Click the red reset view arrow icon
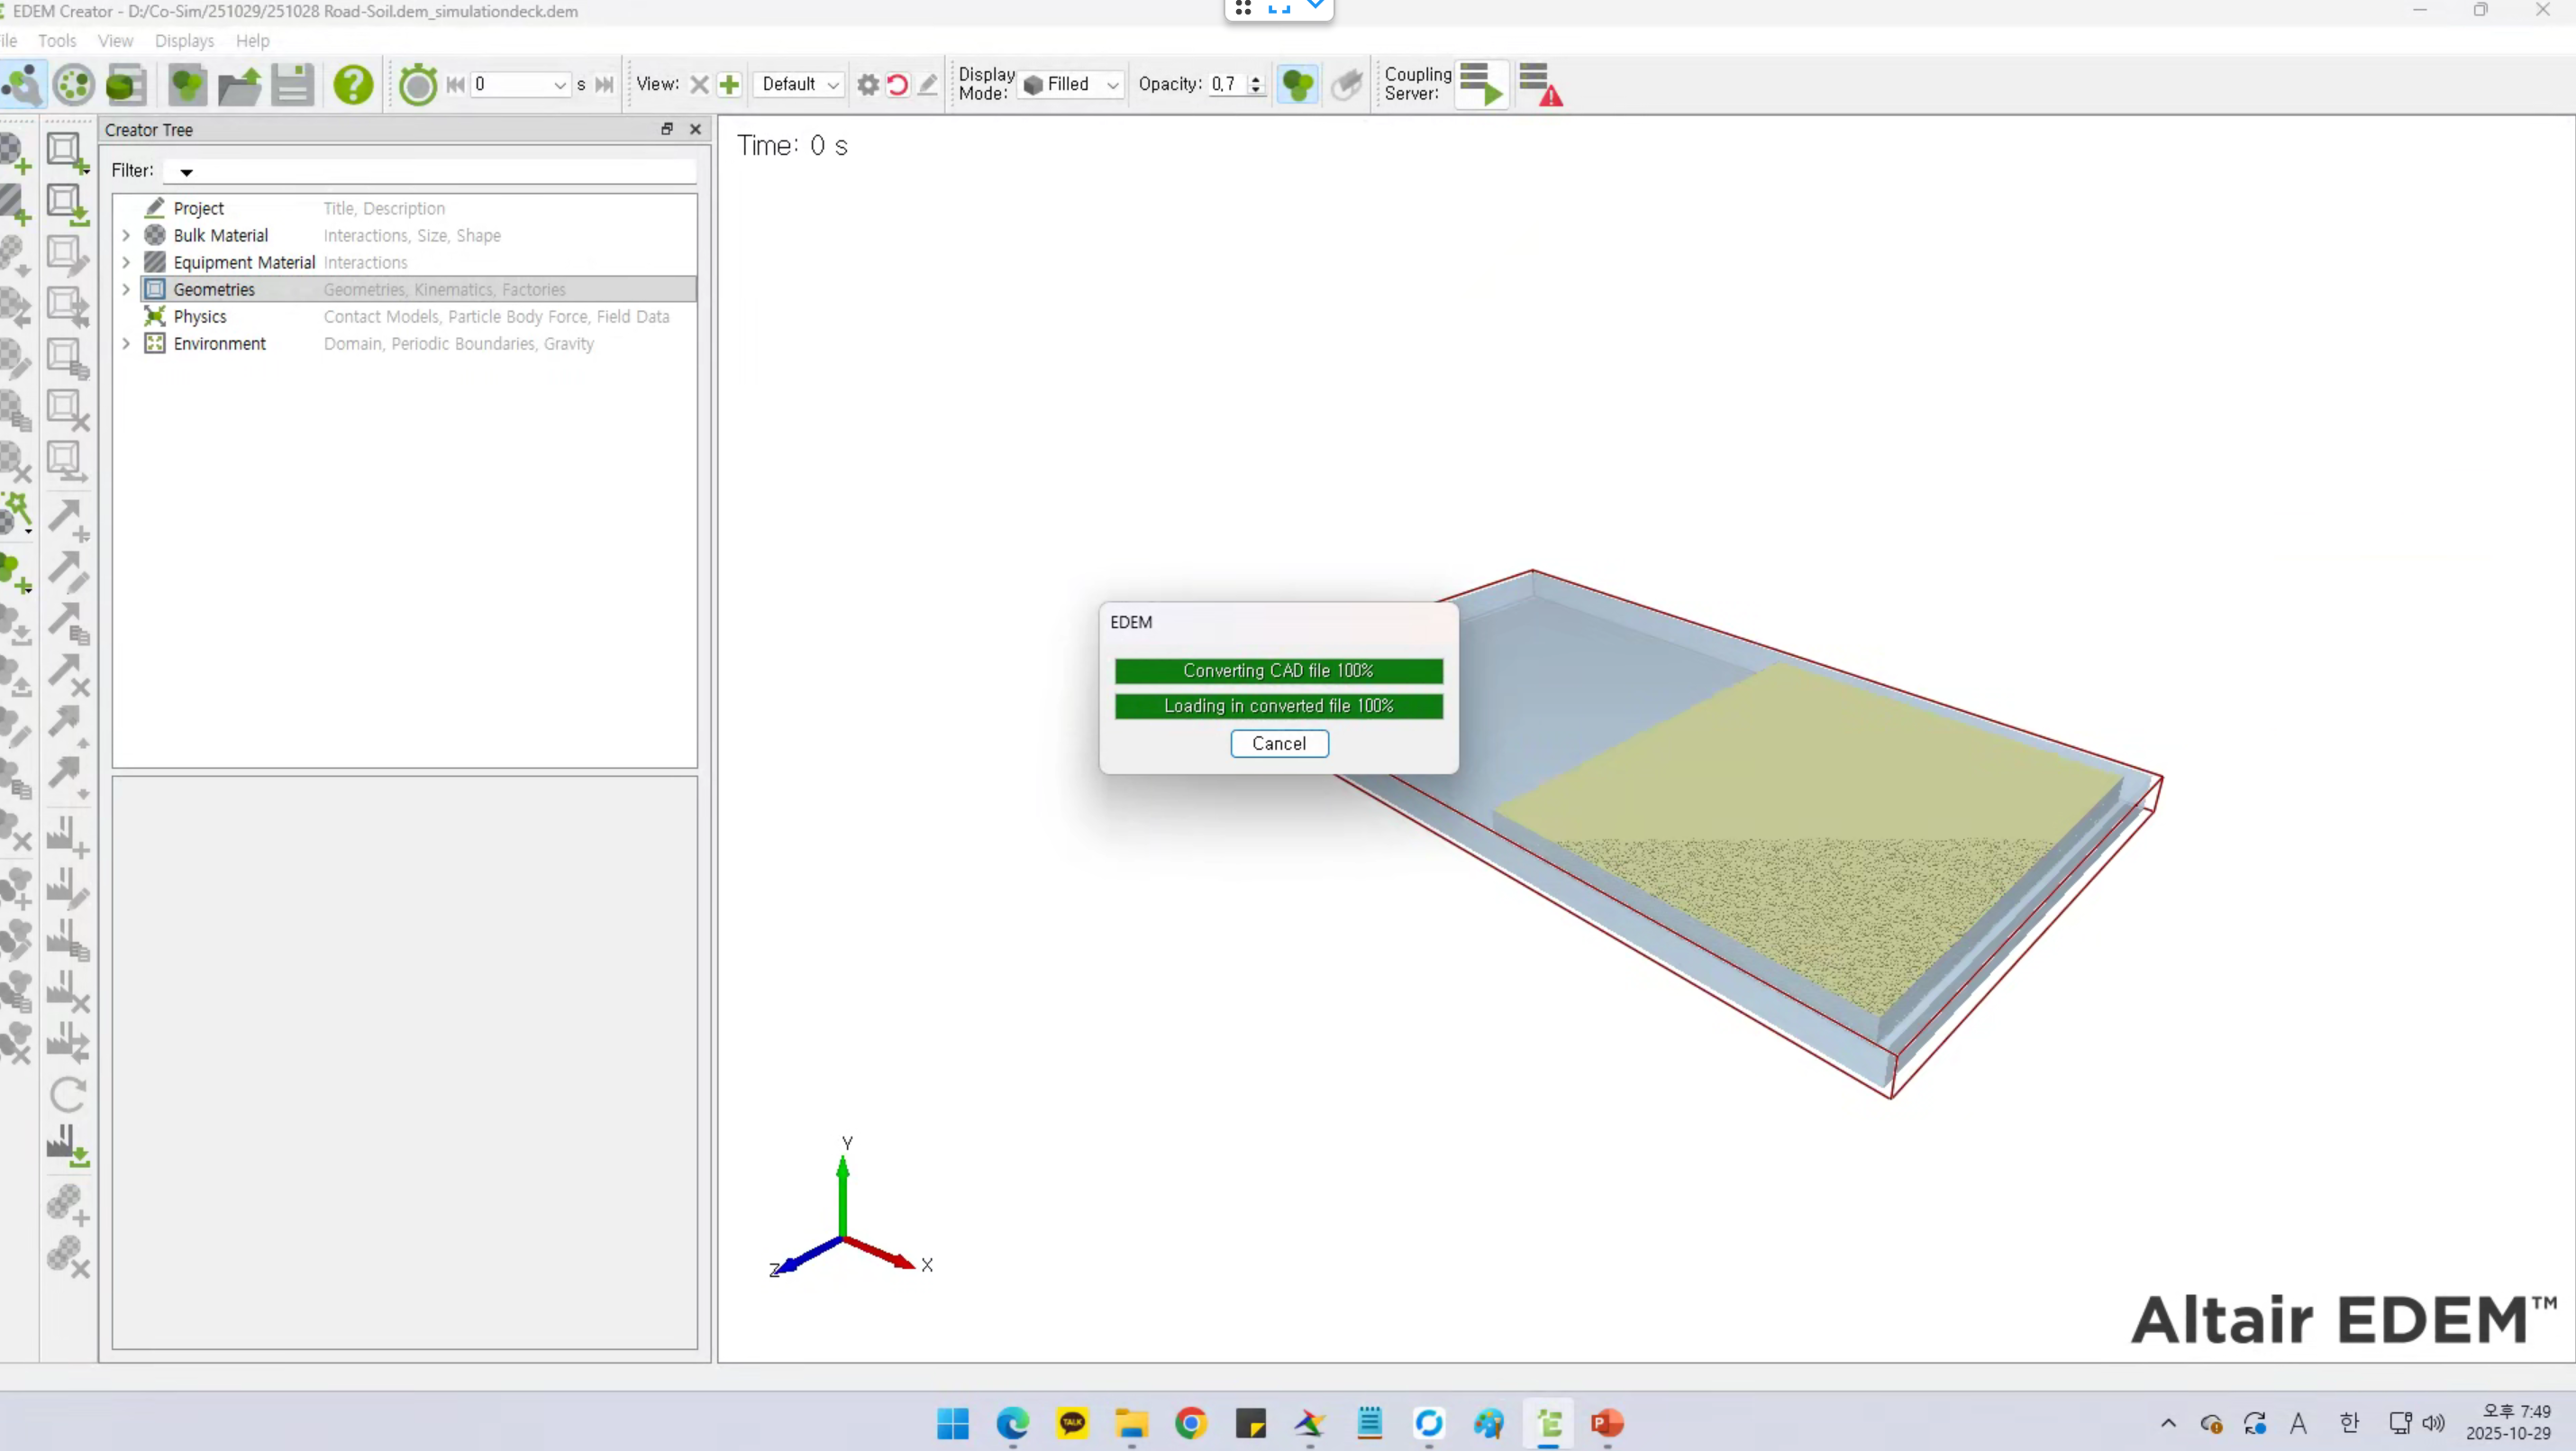2576x1451 pixels. (x=898, y=85)
